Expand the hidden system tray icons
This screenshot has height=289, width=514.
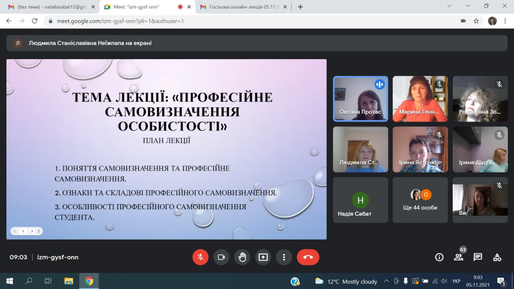click(x=387, y=281)
